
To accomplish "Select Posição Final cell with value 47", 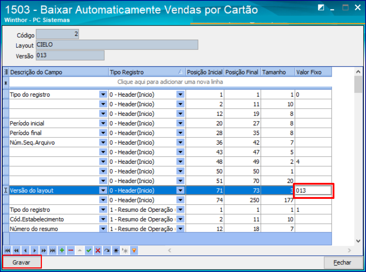I will click(x=242, y=152).
